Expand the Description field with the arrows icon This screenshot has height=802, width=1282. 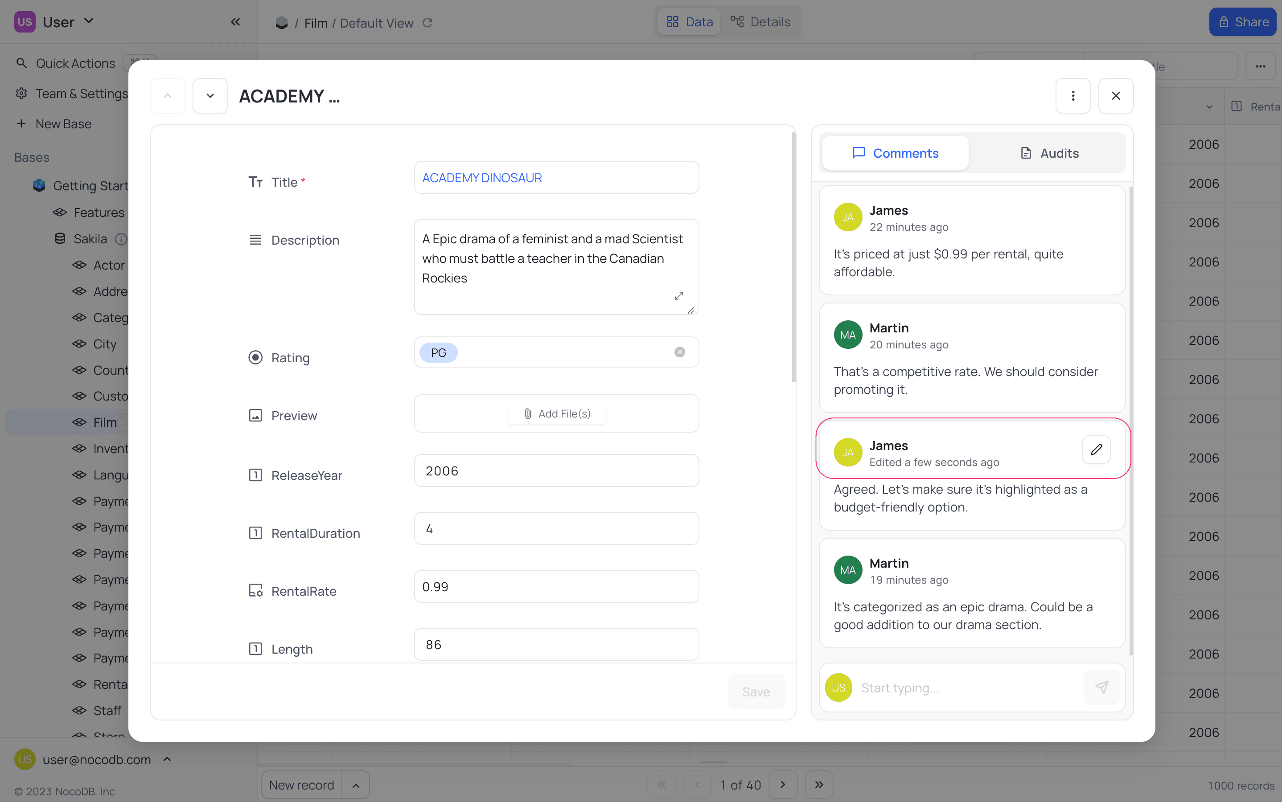click(x=679, y=296)
